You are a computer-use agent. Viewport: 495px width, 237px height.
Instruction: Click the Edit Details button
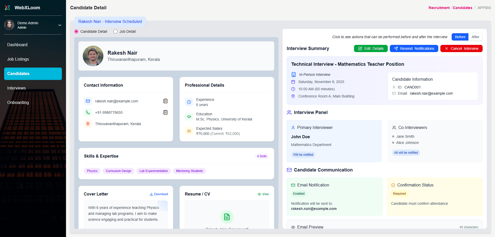coord(370,48)
